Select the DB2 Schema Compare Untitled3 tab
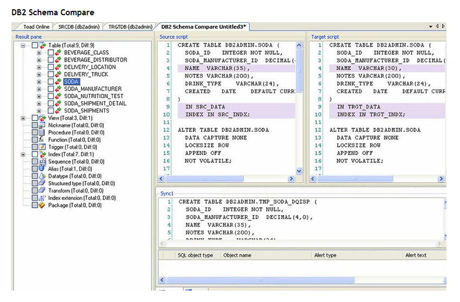This screenshot has height=302, width=460. (x=203, y=27)
